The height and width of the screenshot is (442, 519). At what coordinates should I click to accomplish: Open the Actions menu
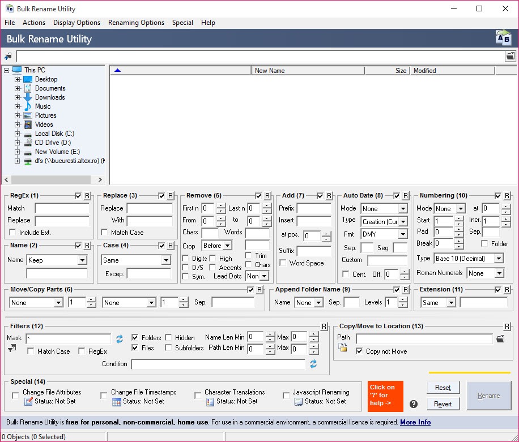click(x=34, y=23)
